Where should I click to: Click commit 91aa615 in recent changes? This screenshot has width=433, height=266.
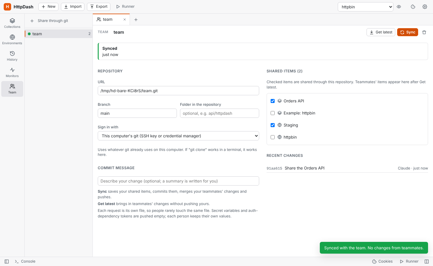point(347,168)
